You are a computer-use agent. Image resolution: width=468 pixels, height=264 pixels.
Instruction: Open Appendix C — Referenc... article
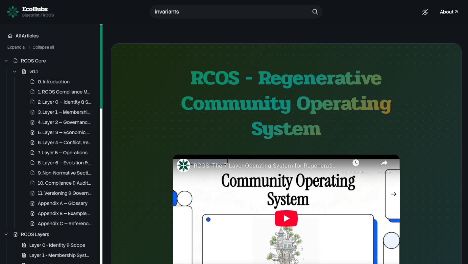pos(65,223)
